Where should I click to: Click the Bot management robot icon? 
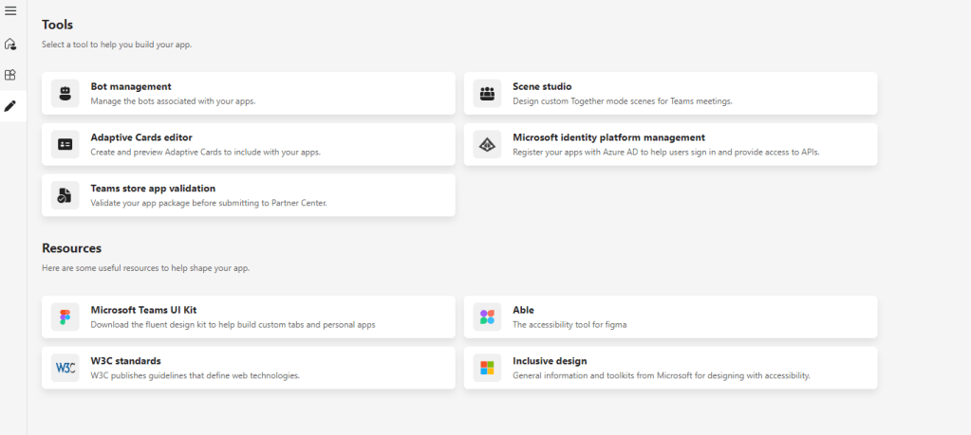[x=65, y=93]
